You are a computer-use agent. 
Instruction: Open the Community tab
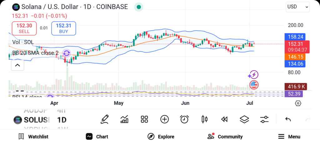[x=225, y=137]
